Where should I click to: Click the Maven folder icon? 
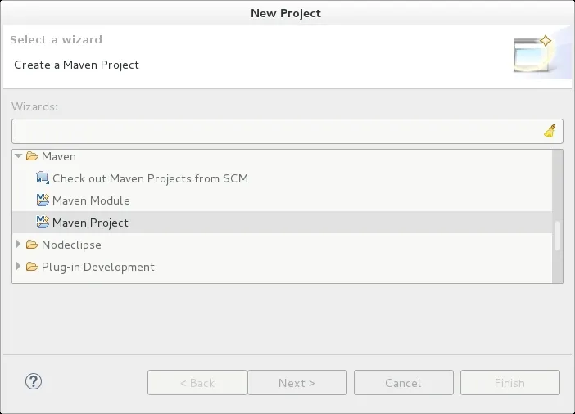coord(32,155)
